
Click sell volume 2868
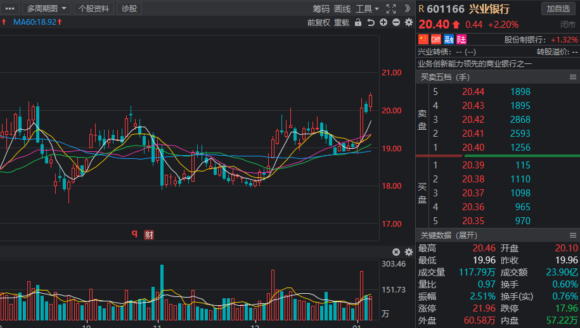pyautogui.click(x=520, y=120)
